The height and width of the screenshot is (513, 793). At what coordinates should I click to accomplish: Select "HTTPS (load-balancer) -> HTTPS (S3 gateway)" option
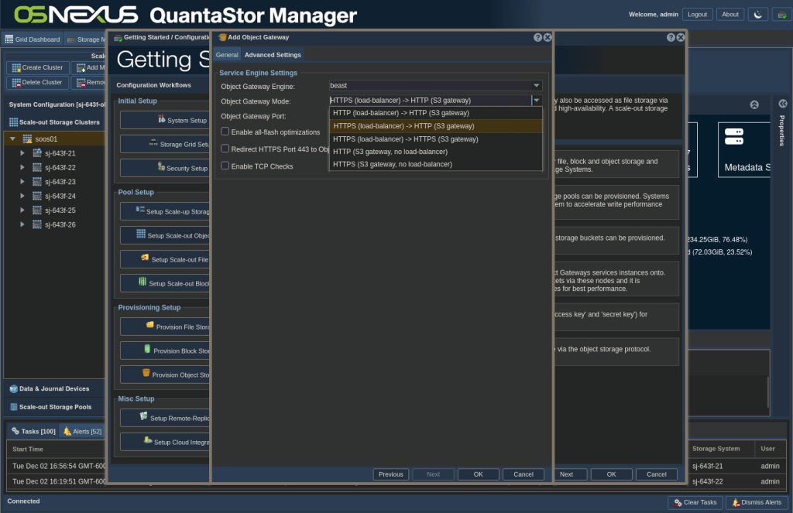pyautogui.click(x=405, y=139)
